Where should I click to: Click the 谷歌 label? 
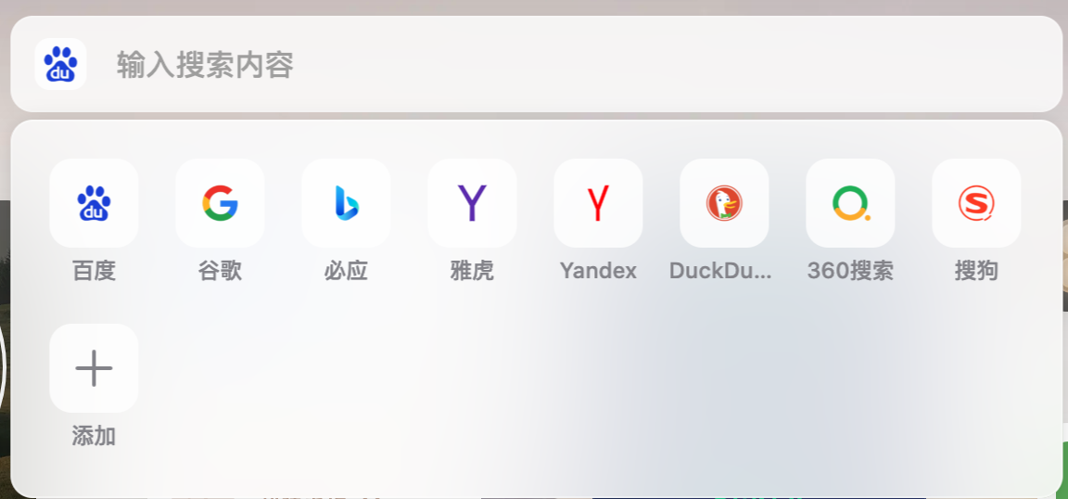220,272
